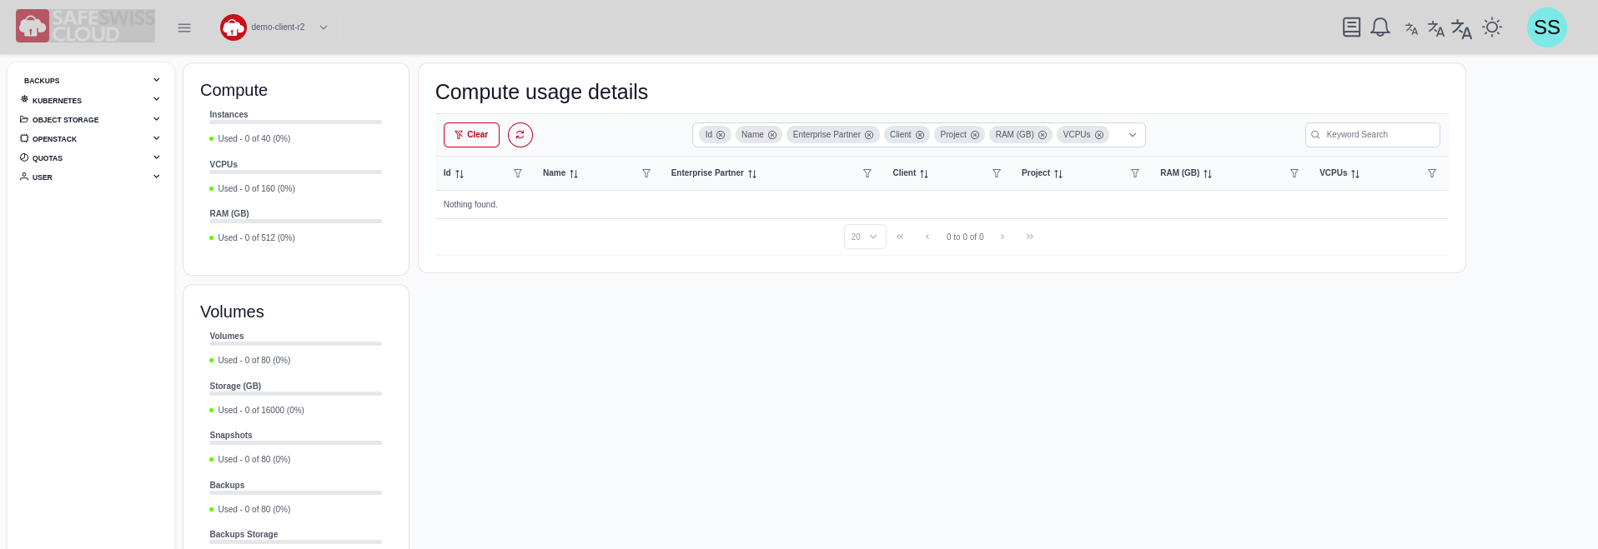Open rows per page dropdown
The width and height of the screenshot is (1598, 549).
click(864, 237)
